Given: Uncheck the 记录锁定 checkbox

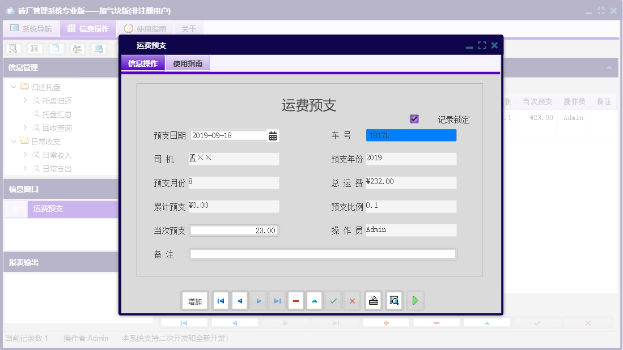Looking at the screenshot, I should pos(414,118).
